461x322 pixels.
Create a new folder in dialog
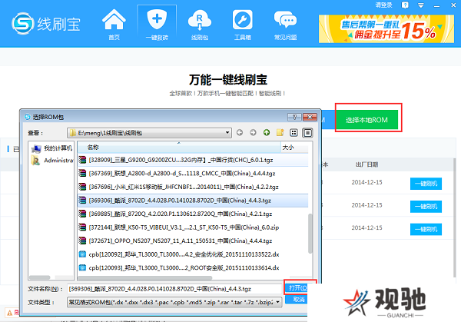(x=280, y=133)
